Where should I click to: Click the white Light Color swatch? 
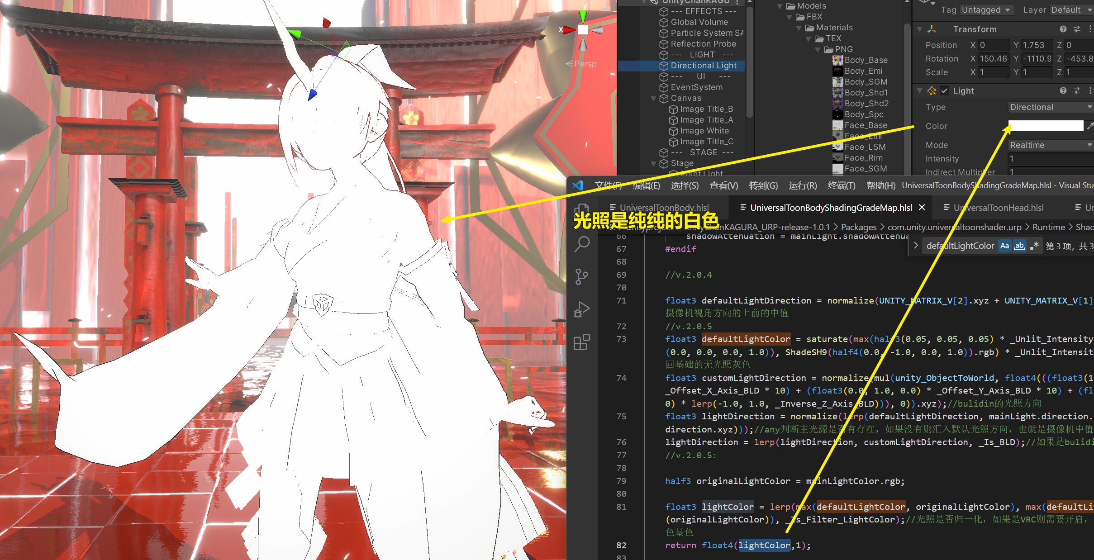1046,126
